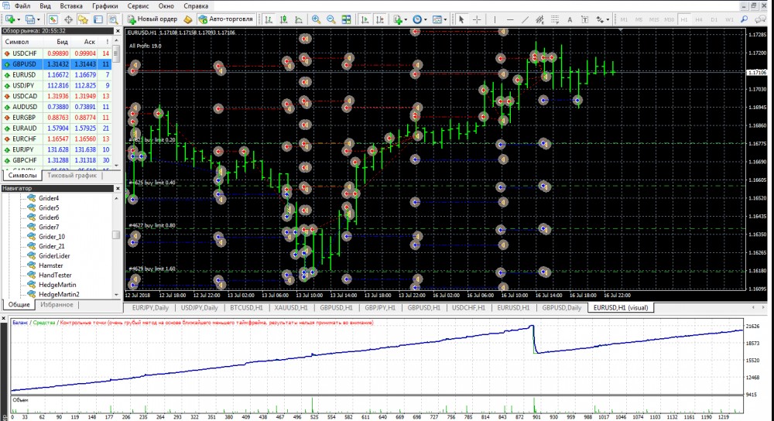Switch chart to candlesticks type
Image resolution: width=774 pixels, height=421 pixels.
[283, 19]
